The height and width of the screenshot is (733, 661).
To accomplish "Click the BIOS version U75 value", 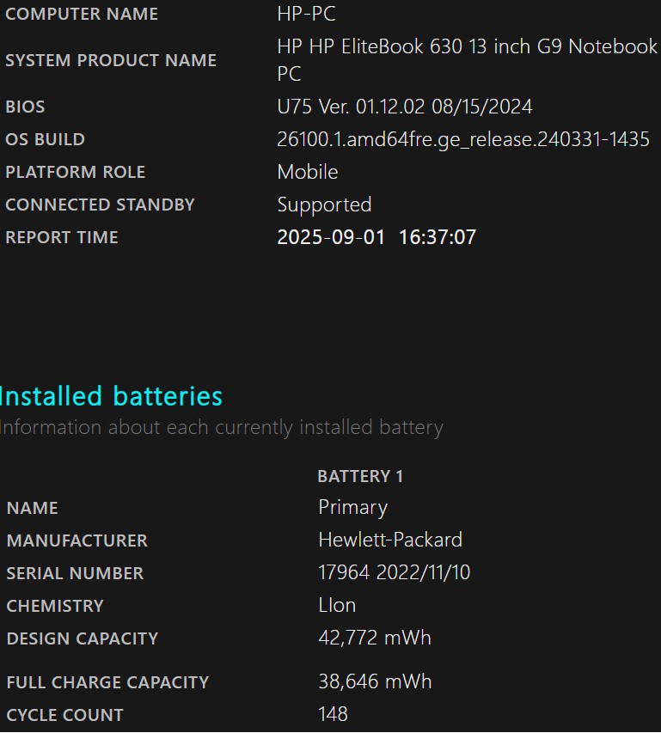I will [404, 107].
